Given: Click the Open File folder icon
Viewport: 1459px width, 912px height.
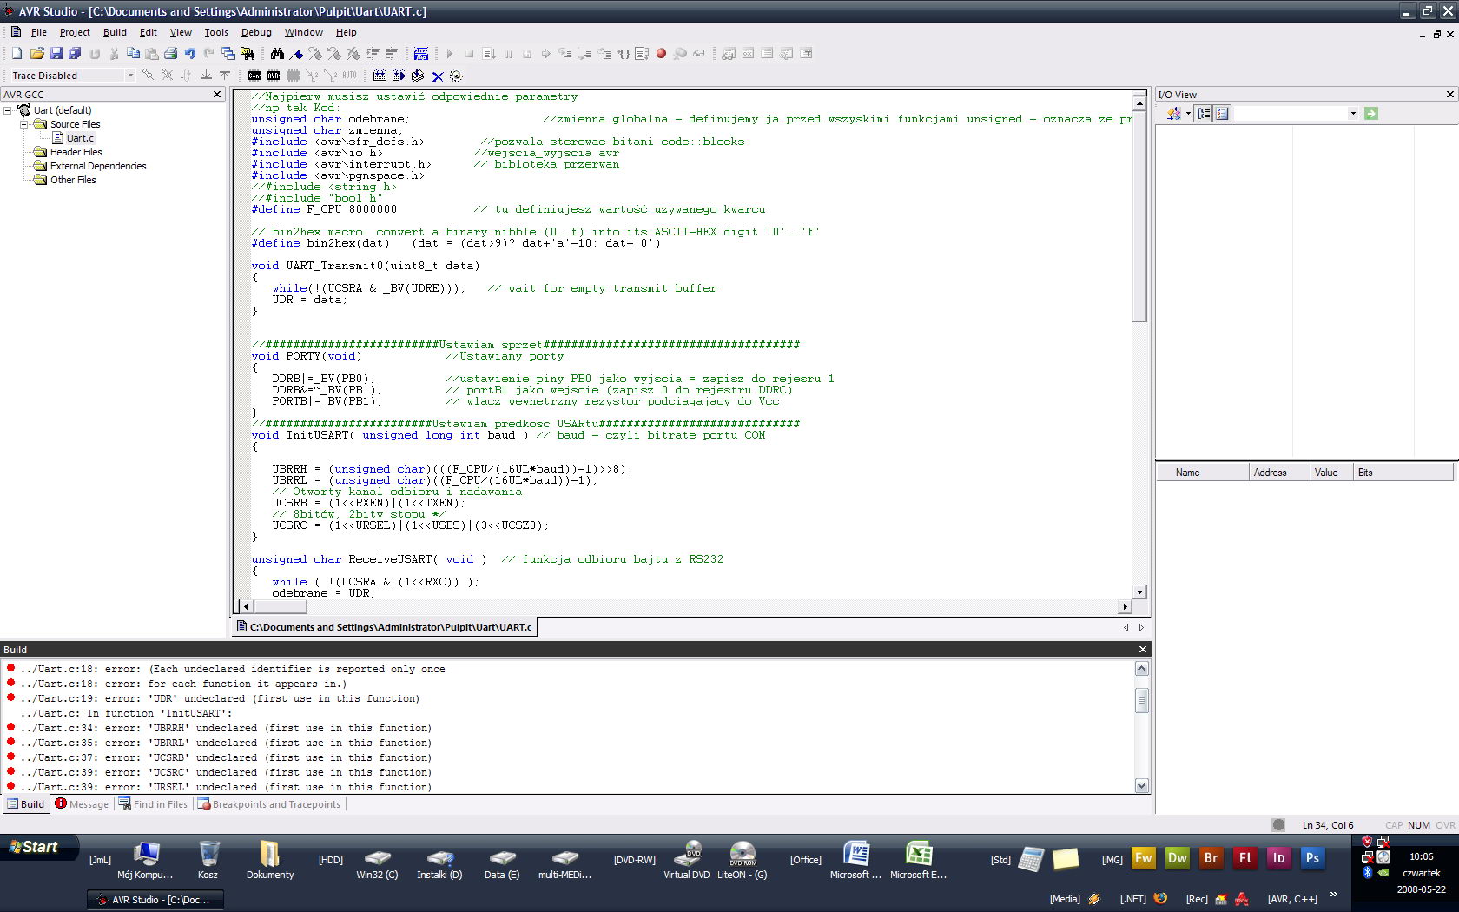Looking at the screenshot, I should click(36, 54).
